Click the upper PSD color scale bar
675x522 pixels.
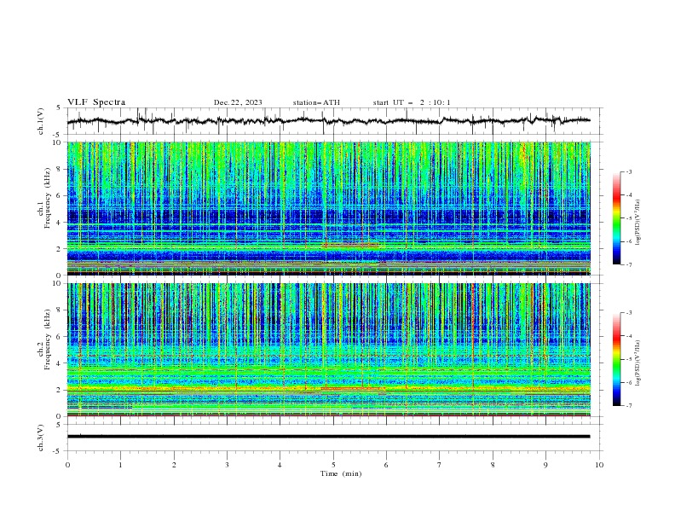[616, 217]
